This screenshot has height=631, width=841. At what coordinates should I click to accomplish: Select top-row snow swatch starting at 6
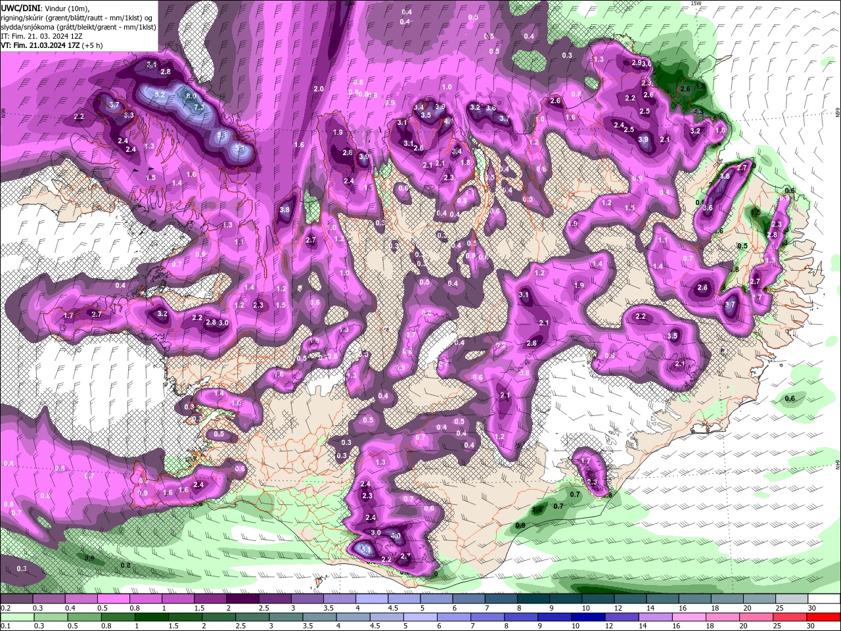click(468, 599)
